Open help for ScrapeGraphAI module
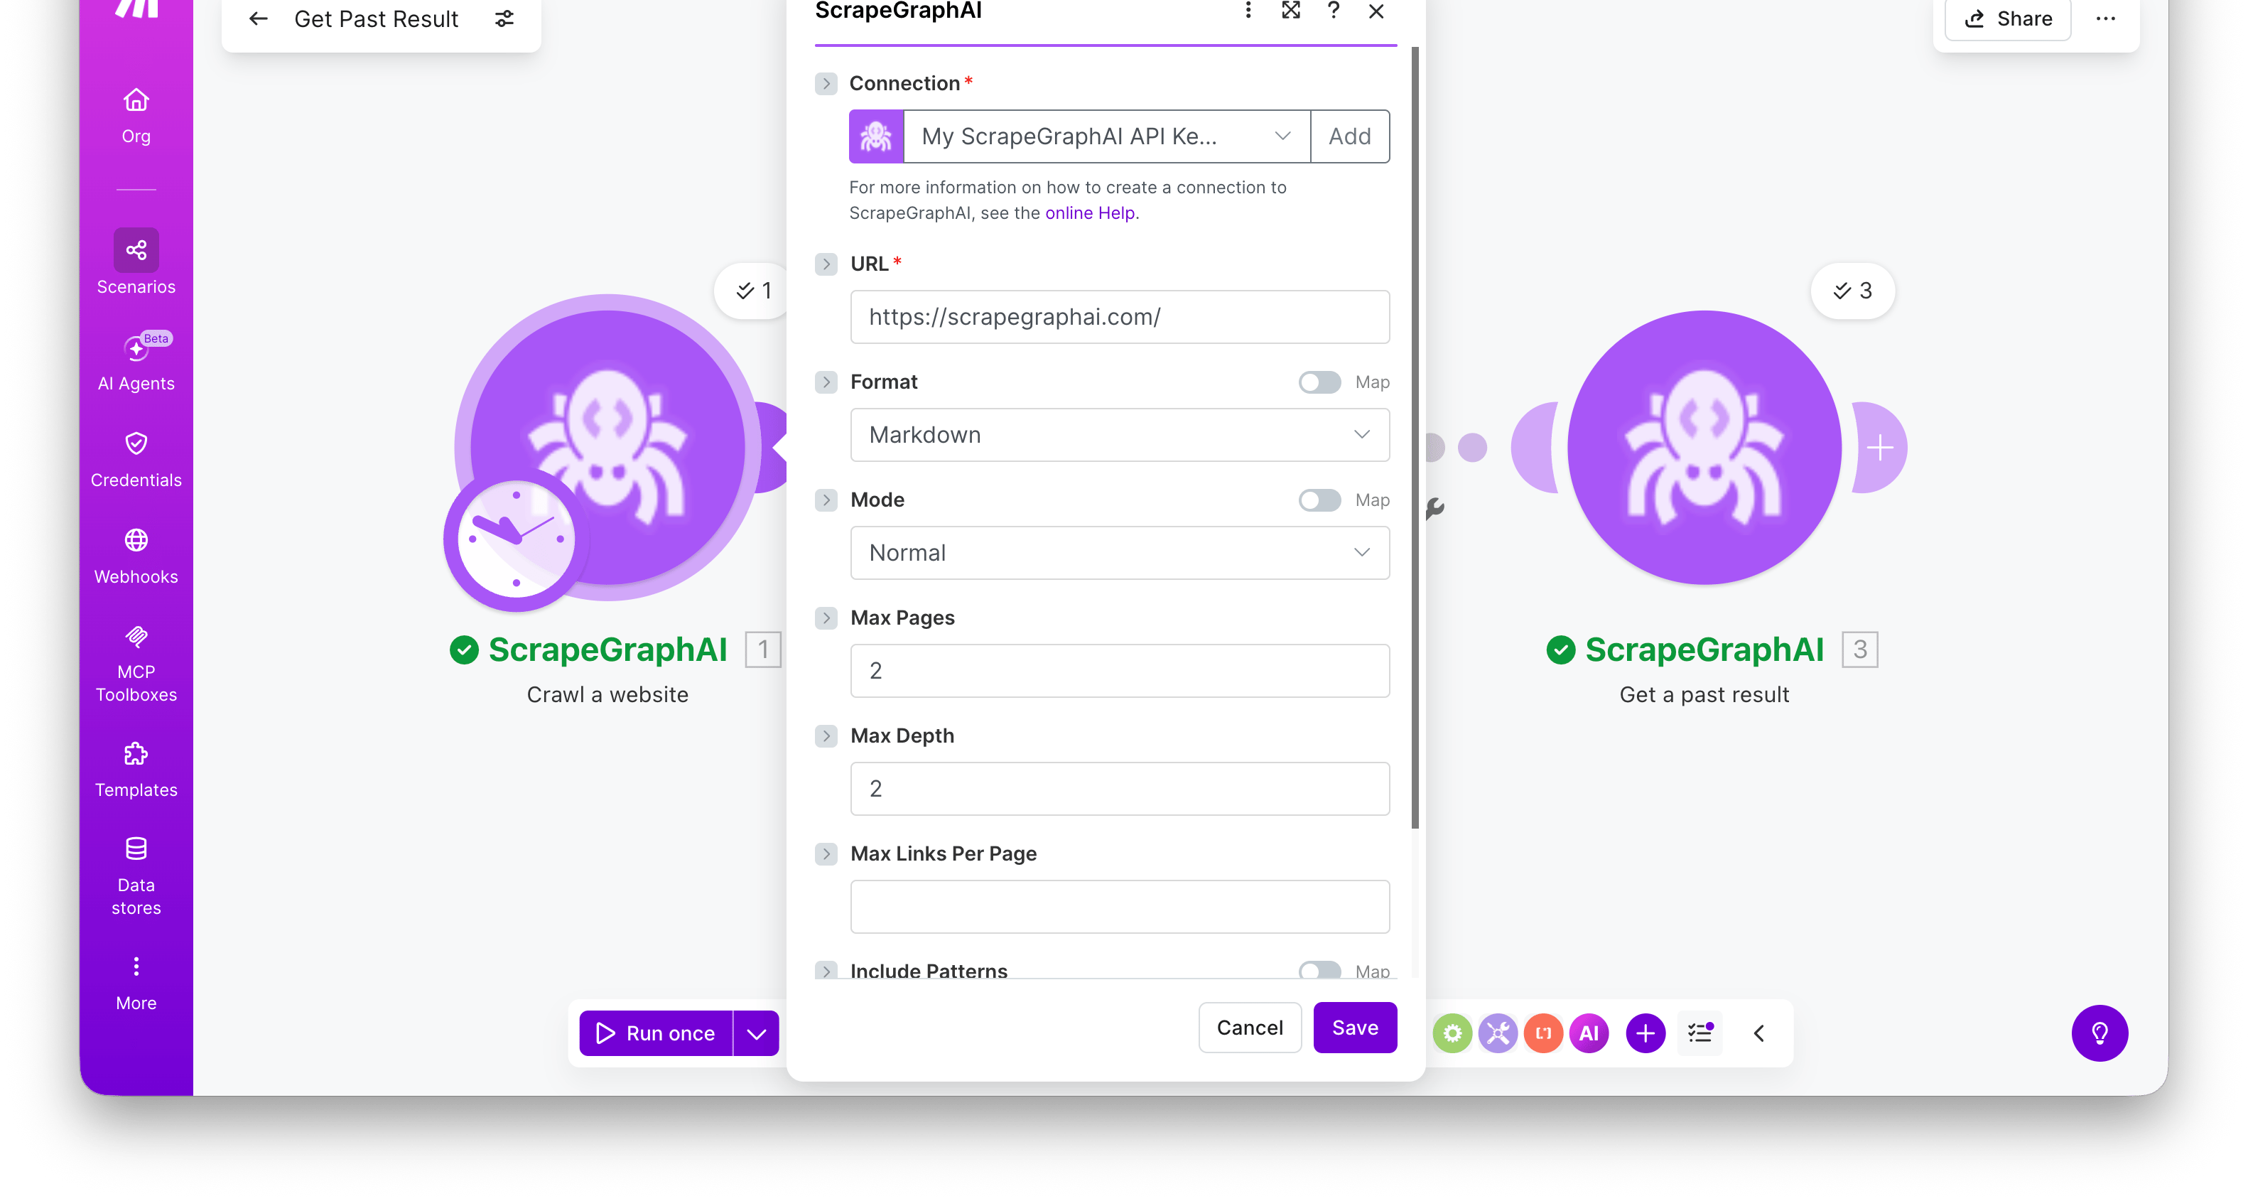This screenshot has height=1201, width=2248. tap(1334, 11)
